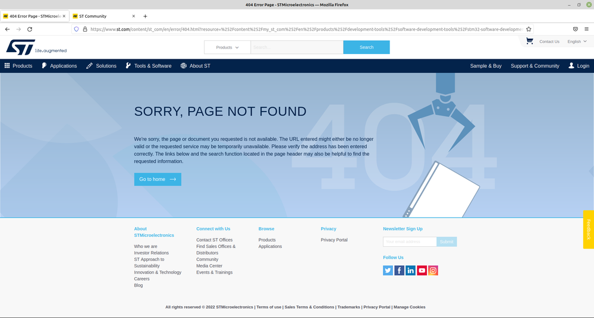Close the Firefox window
Viewport: 594px width, 318px height.
(589, 5)
